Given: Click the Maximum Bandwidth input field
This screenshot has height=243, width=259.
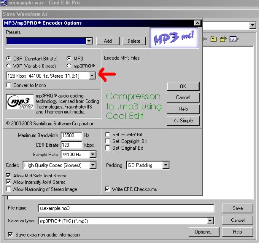Looking at the screenshot, I should coord(71,135).
